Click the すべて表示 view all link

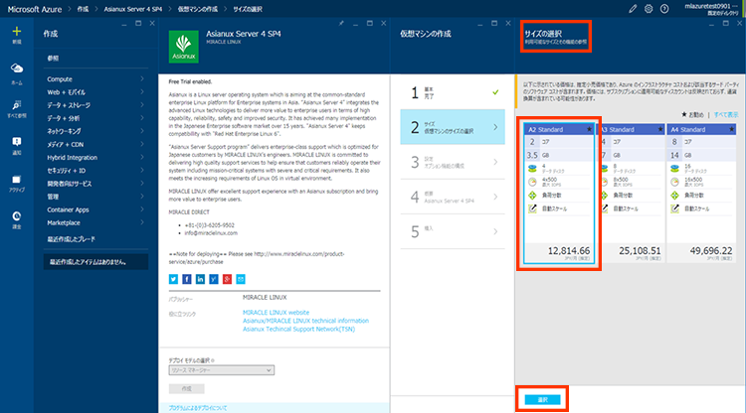click(725, 115)
